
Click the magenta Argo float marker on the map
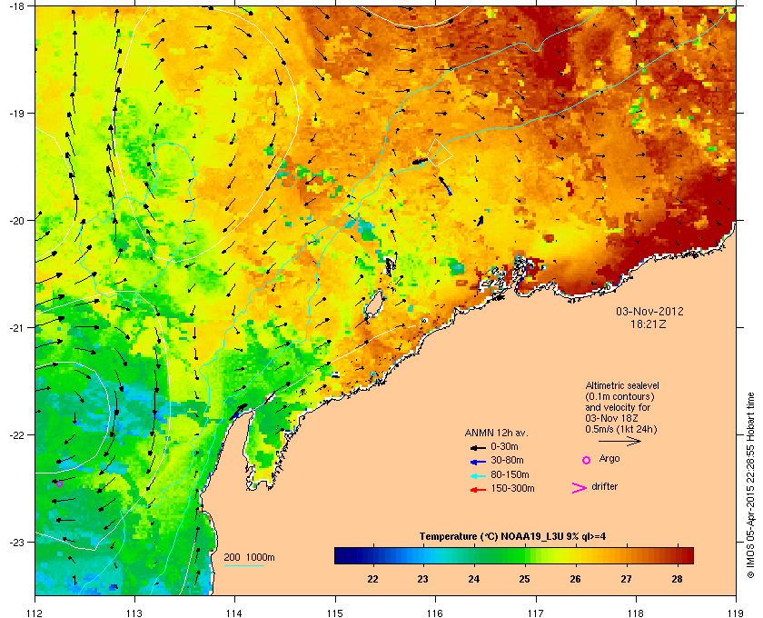click(x=59, y=483)
